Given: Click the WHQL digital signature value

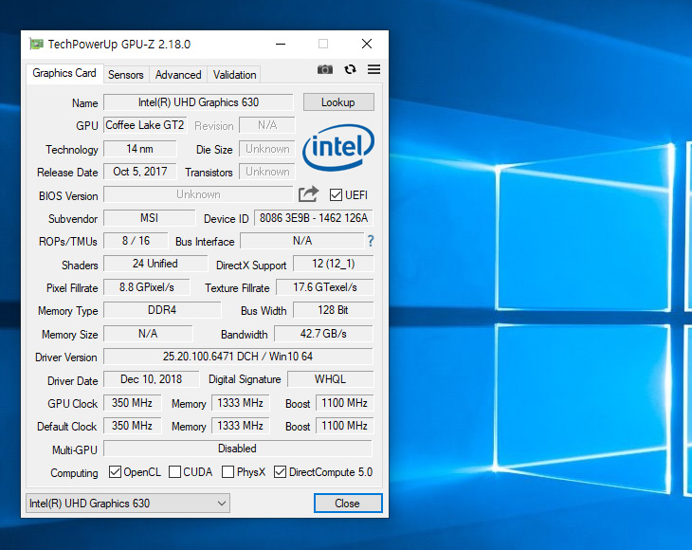Looking at the screenshot, I should click(x=330, y=379).
